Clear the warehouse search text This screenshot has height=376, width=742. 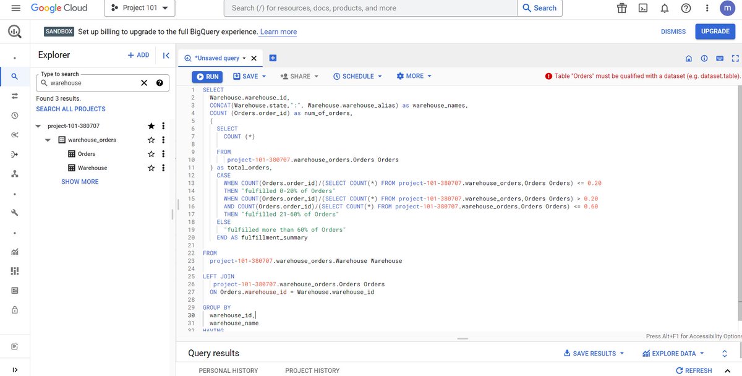[143, 83]
